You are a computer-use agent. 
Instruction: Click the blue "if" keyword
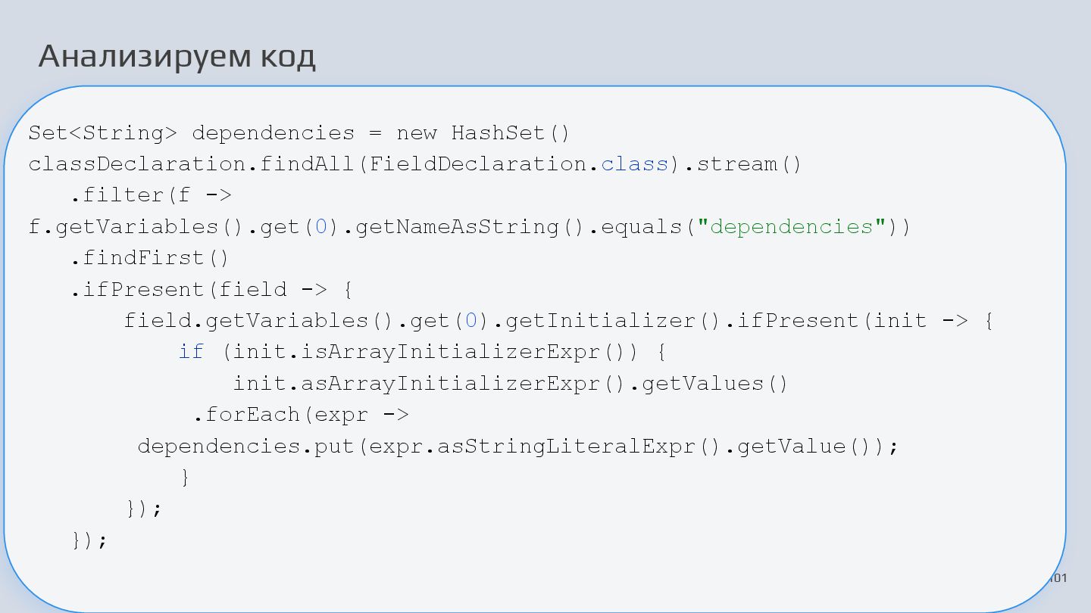click(x=191, y=352)
